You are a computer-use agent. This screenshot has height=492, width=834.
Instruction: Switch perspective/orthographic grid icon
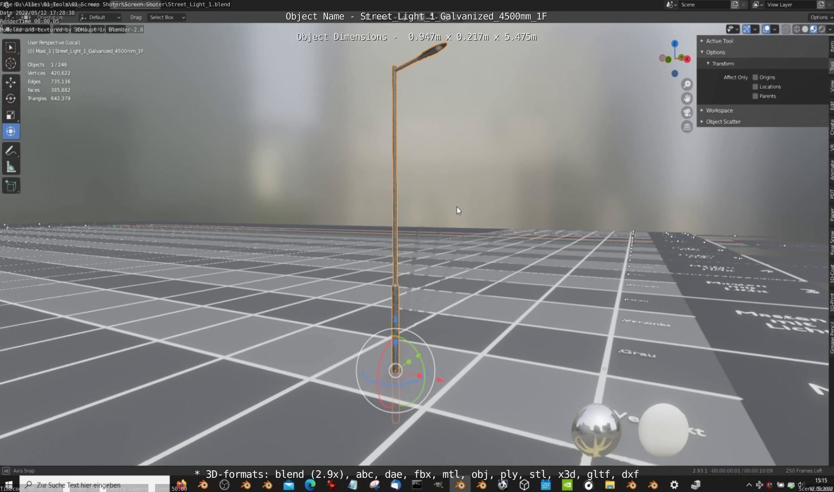[687, 127]
